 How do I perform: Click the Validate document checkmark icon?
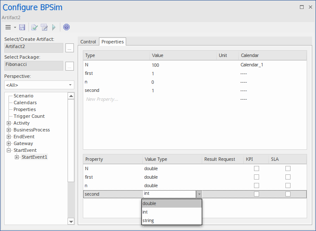coord(35,27)
